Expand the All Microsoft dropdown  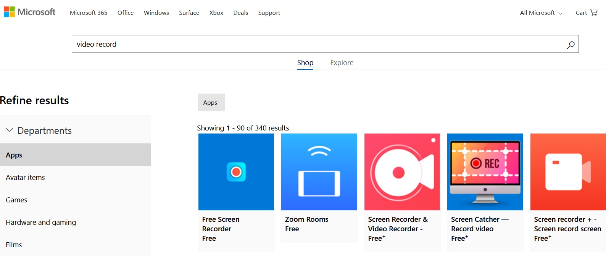(x=541, y=13)
